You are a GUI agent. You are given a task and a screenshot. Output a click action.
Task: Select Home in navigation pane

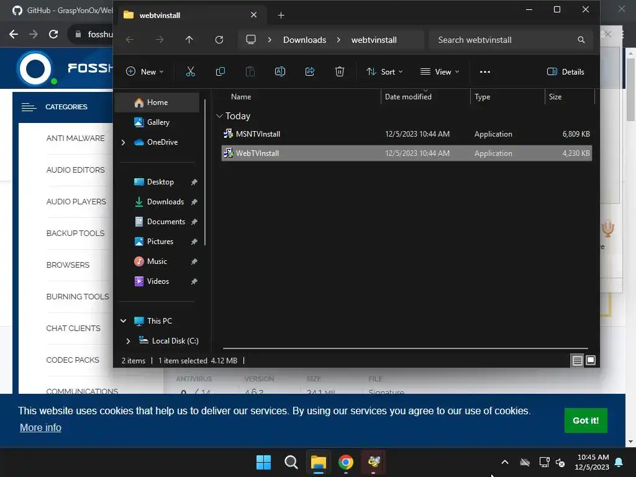pyautogui.click(x=157, y=102)
